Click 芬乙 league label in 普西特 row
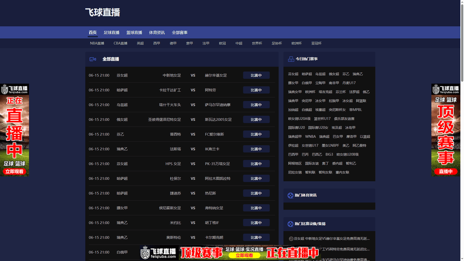 120,134
